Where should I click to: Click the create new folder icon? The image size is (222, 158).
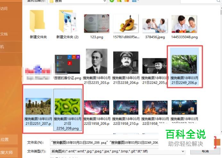[127, 1]
